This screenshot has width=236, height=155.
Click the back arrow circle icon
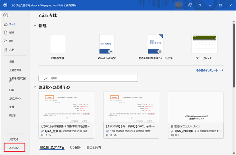6,15
